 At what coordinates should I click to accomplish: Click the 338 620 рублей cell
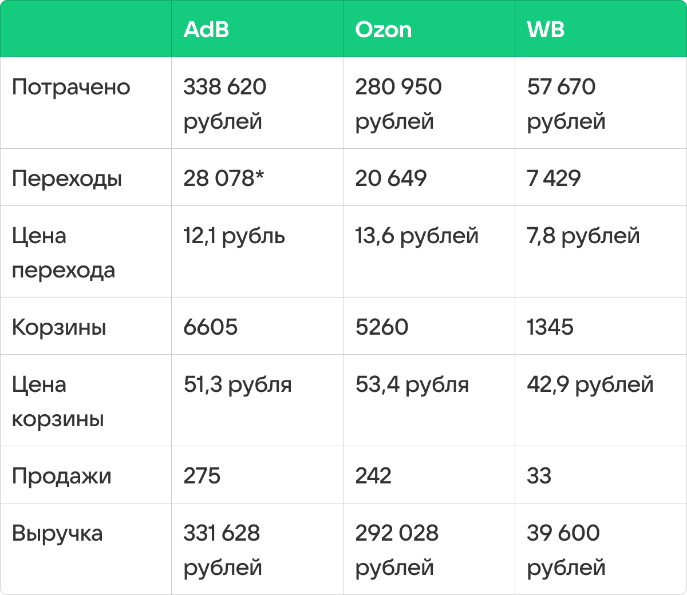pyautogui.click(x=224, y=104)
